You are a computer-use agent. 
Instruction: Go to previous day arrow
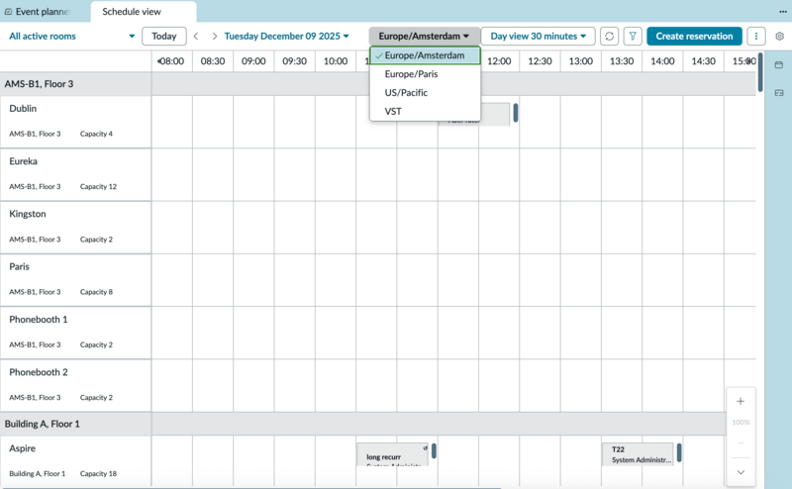coord(196,37)
